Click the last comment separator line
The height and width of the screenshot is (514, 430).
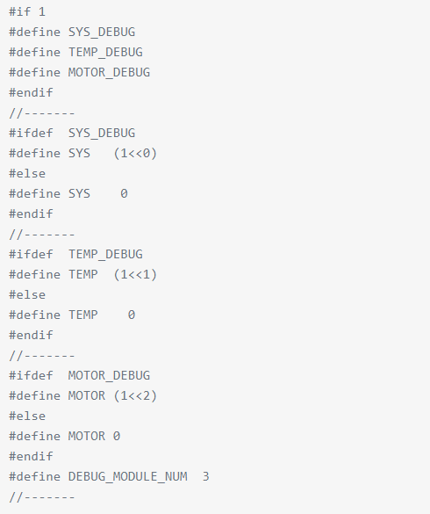[x=42, y=497]
